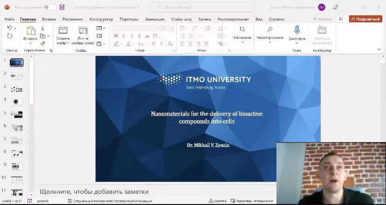This screenshot has width=386, height=205.
Task: Click the Cut scissors icon
Action: click(42, 28)
